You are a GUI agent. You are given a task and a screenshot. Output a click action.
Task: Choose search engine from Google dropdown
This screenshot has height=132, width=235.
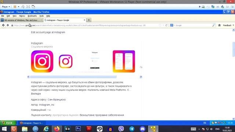click(172, 25)
